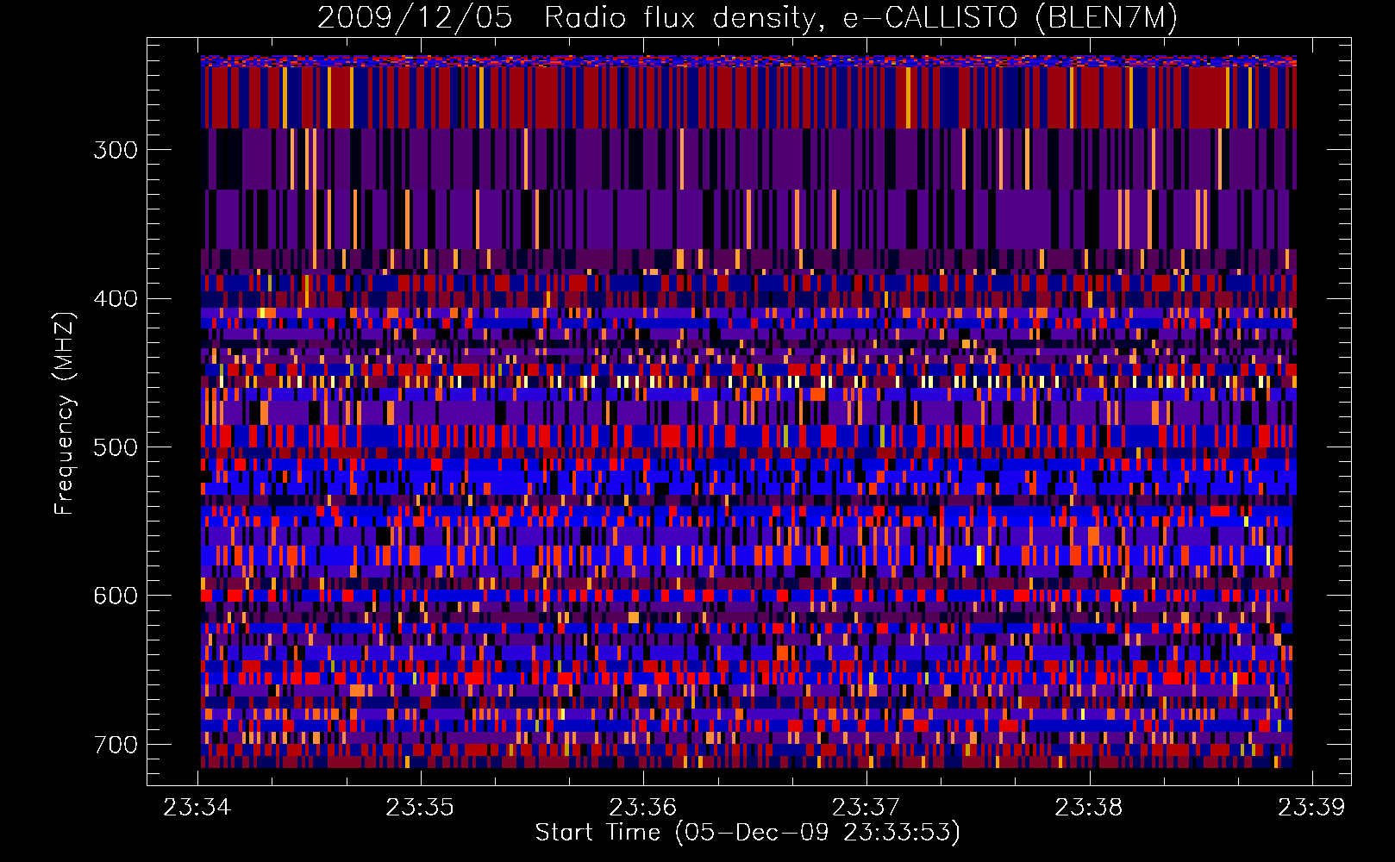The image size is (1395, 862).
Task: Click the 'Start Time (05-Dec-09 23:33:53)' axis label
Action: pyautogui.click(x=748, y=833)
